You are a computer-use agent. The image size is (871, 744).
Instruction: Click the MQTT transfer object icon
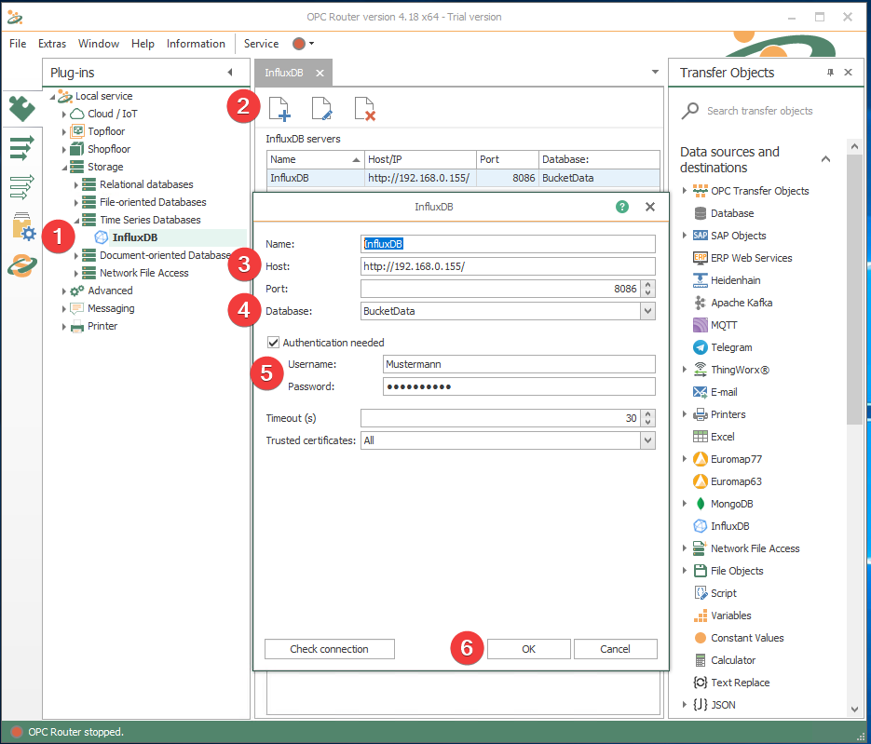pos(701,325)
